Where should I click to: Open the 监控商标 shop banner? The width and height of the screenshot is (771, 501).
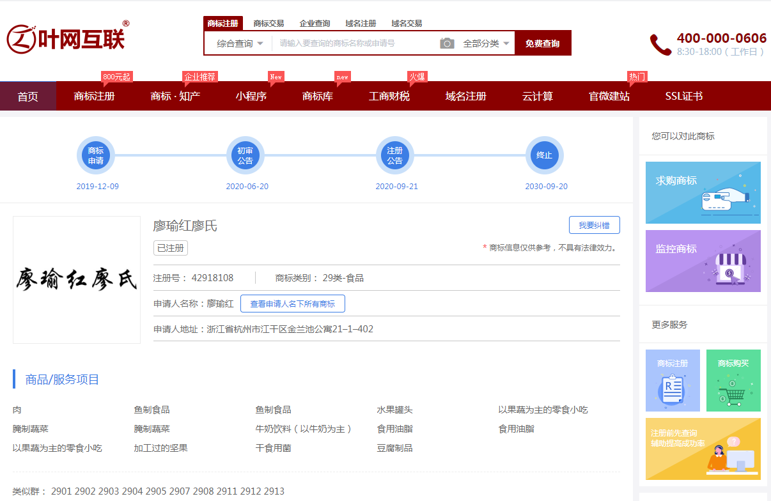pyautogui.click(x=703, y=261)
